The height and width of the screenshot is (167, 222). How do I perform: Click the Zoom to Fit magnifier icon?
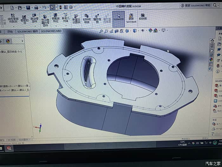(x=101, y=31)
